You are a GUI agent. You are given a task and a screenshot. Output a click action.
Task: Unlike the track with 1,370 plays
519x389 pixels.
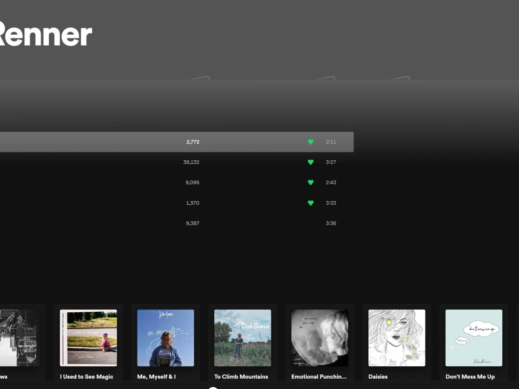pyautogui.click(x=310, y=203)
